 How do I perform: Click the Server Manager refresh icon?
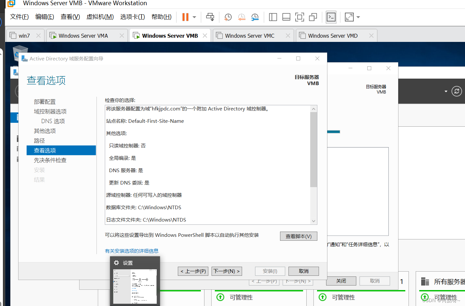[x=457, y=91]
